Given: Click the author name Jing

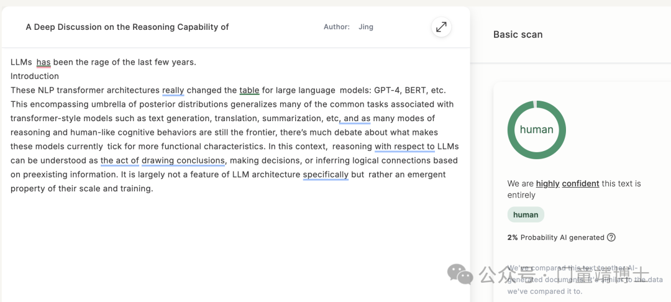Looking at the screenshot, I should tap(366, 27).
